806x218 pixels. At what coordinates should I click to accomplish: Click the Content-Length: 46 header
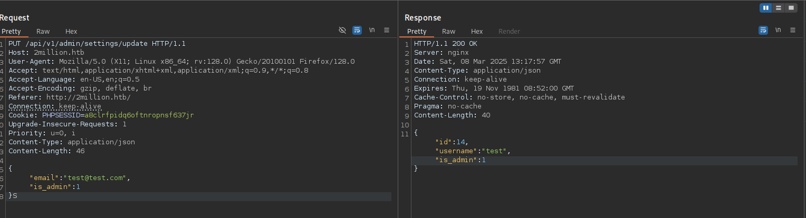pos(46,151)
